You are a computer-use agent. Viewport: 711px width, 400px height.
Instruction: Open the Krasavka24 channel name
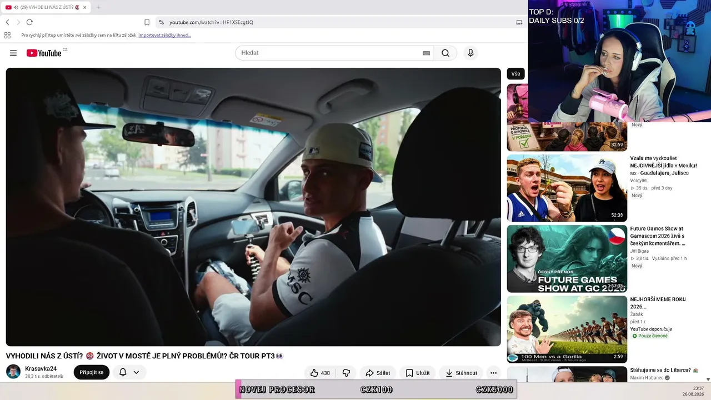click(41, 369)
